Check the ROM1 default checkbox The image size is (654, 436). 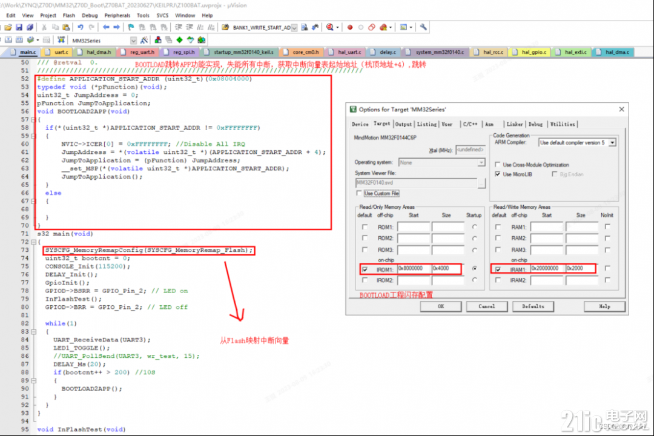[x=365, y=227]
